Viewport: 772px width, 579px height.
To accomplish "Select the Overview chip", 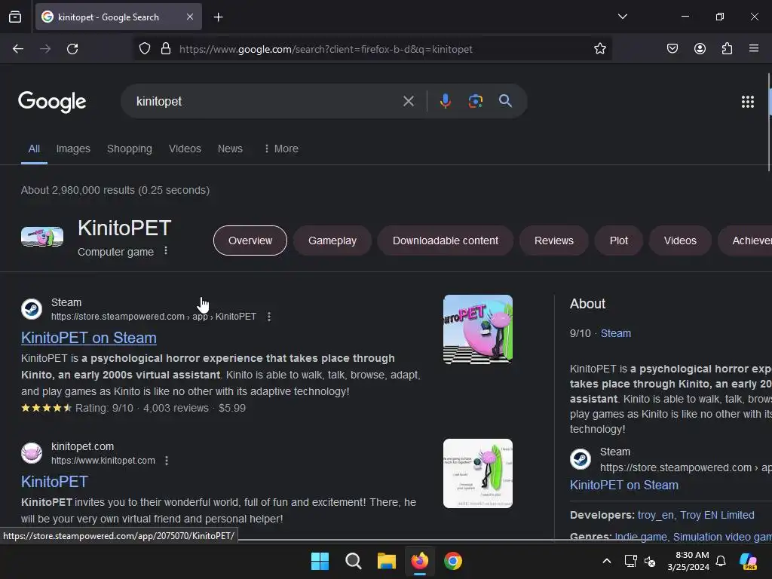I will coord(250,240).
